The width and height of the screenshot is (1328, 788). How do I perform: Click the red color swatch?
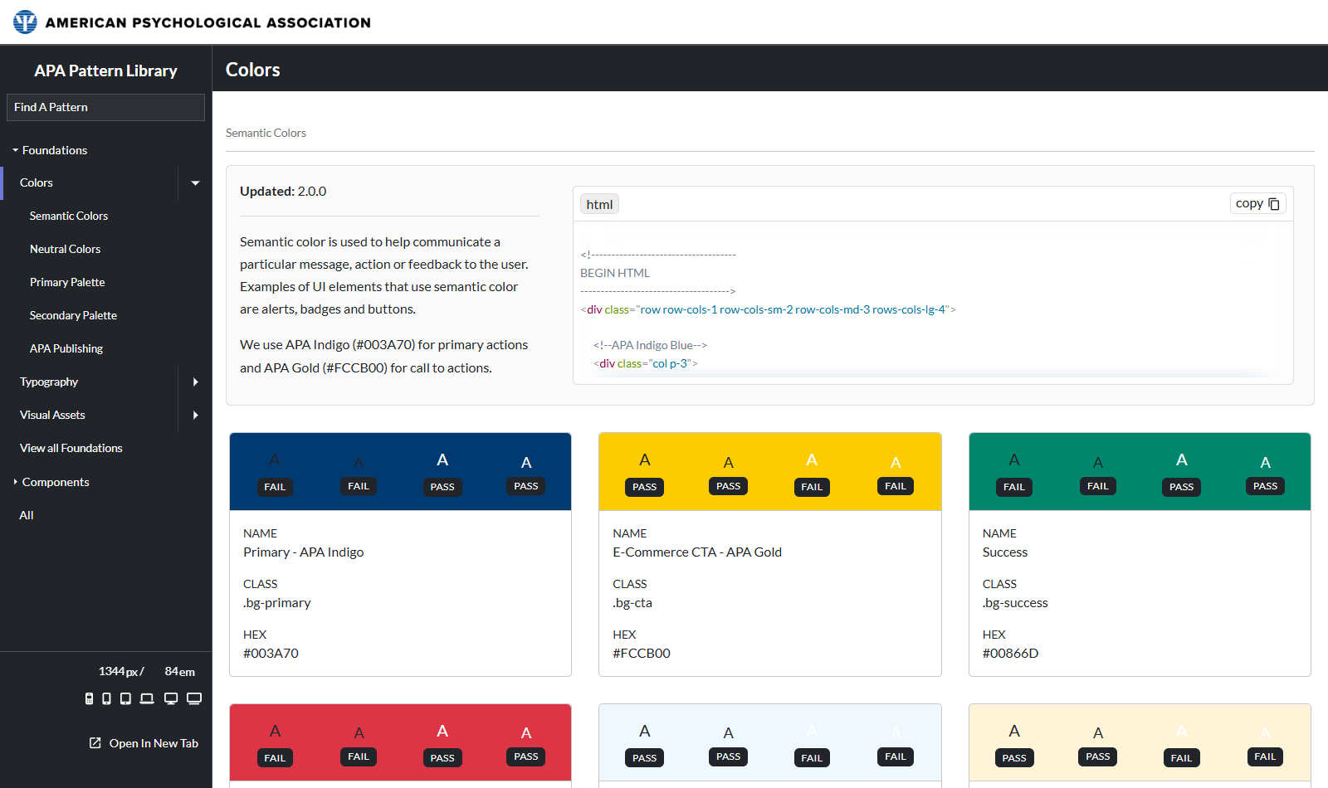click(x=400, y=742)
